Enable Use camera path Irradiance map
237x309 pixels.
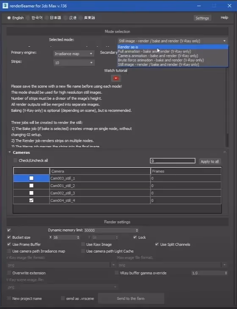click(9, 251)
